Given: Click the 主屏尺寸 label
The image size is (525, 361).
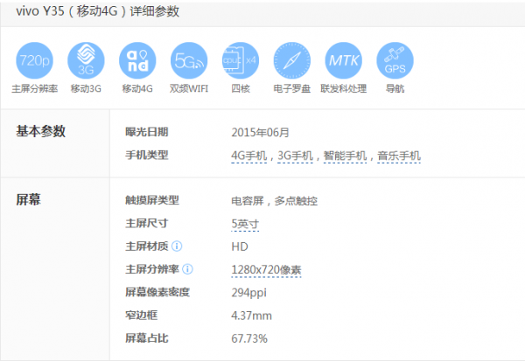Looking at the screenshot, I should point(147,223).
